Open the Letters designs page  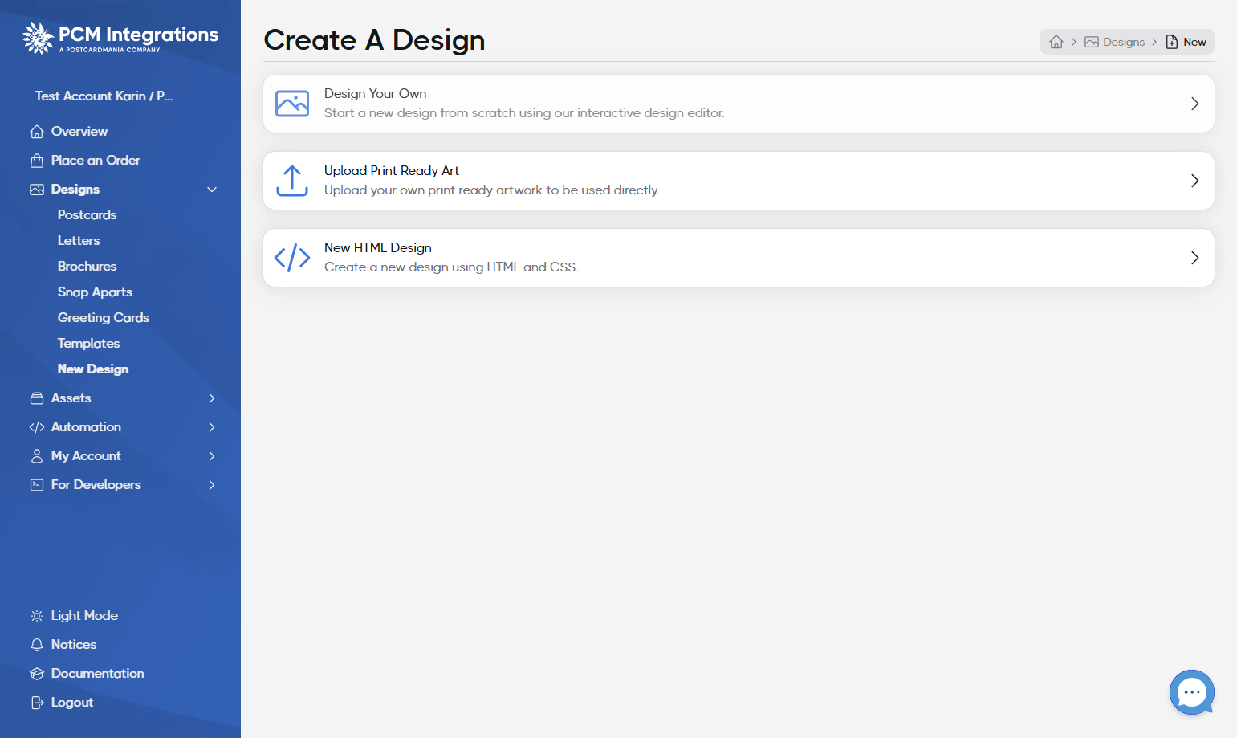pos(79,241)
